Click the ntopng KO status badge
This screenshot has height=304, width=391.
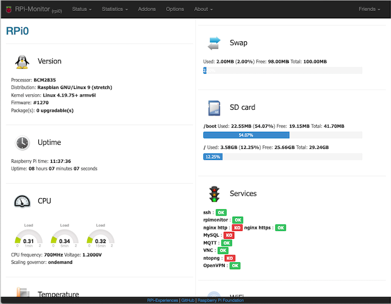pyautogui.click(x=229, y=258)
